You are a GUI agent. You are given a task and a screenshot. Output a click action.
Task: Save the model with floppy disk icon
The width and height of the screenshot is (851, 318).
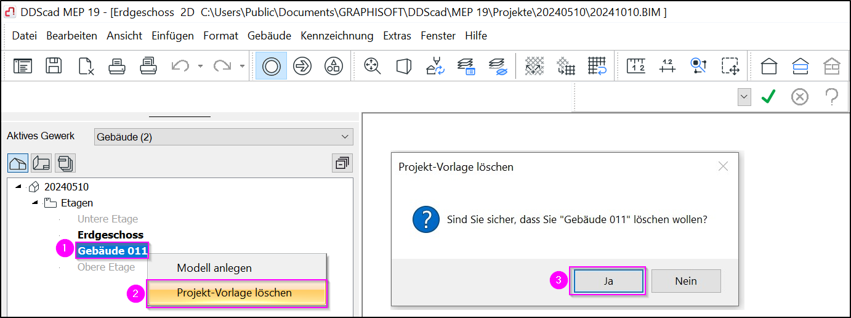54,66
